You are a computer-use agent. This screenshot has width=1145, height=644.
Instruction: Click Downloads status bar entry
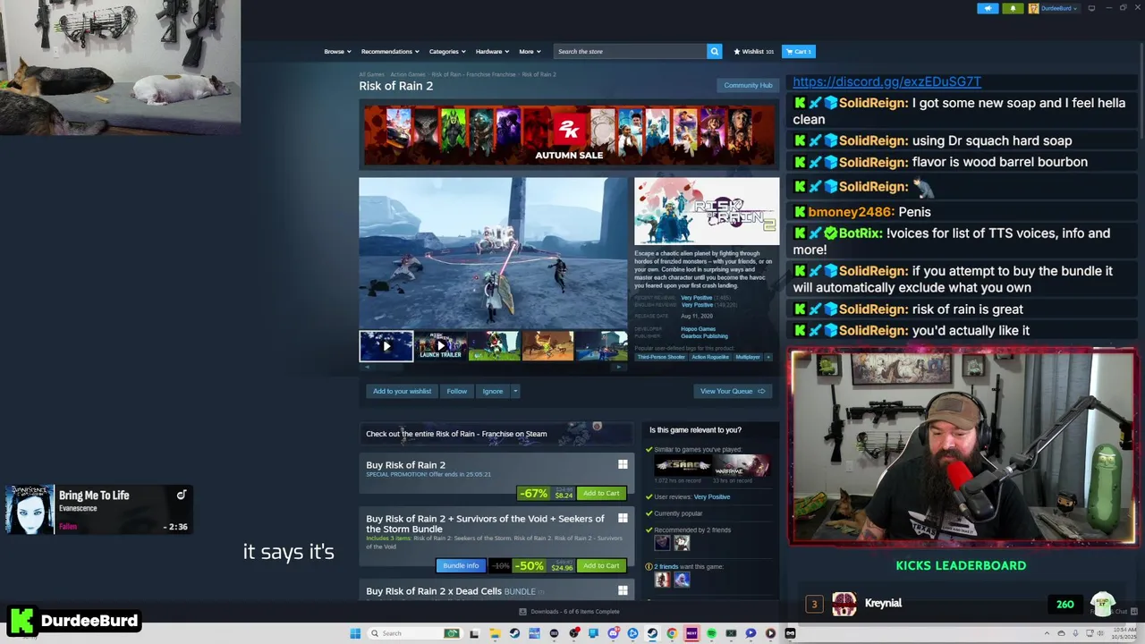[569, 611]
